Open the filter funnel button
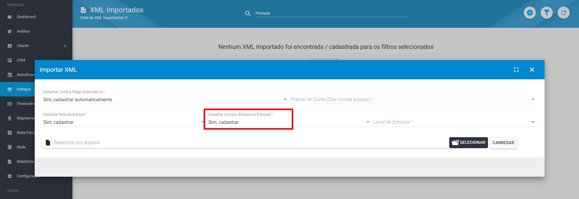This screenshot has width=579, height=199. point(546,13)
